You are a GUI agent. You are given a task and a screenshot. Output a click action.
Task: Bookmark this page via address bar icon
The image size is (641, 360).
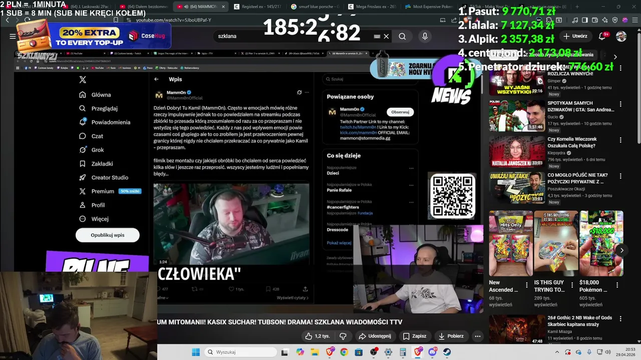click(116, 20)
